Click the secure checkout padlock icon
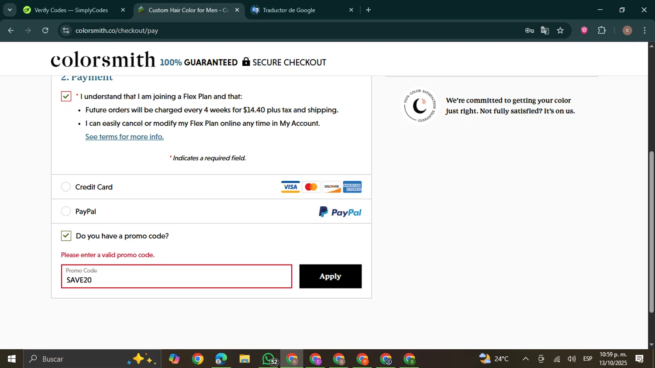 coord(246,62)
